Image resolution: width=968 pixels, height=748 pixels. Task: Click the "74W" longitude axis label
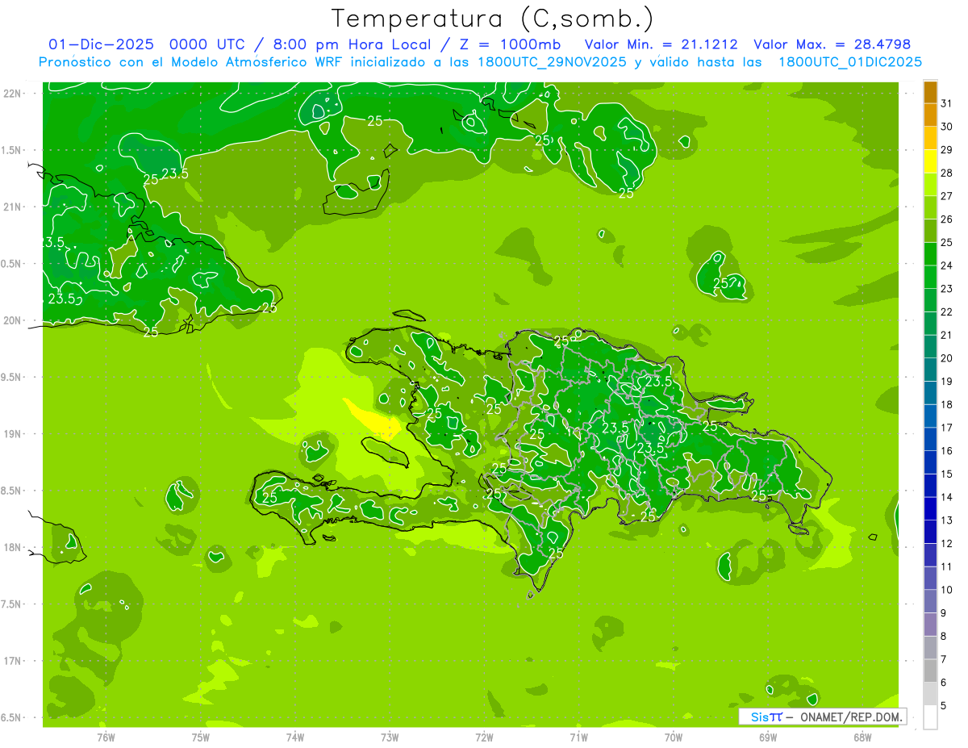coord(295,737)
